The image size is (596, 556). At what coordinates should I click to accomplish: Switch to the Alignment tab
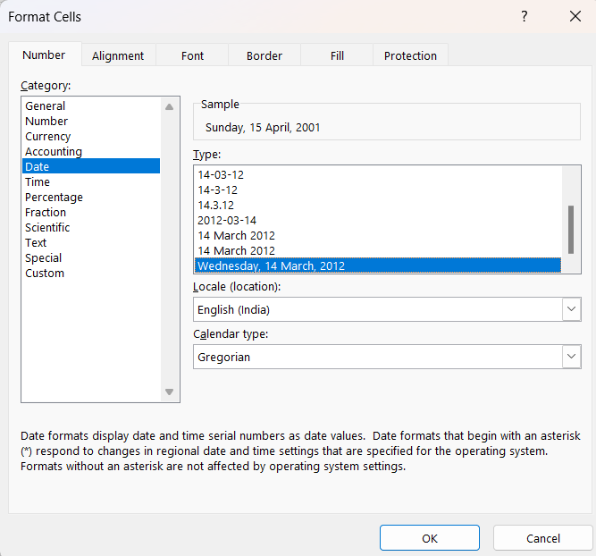[x=118, y=55]
